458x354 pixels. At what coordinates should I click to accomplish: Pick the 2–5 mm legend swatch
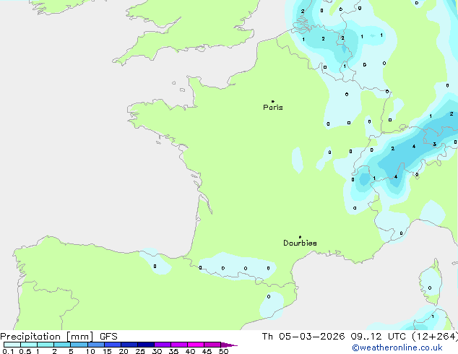pyautogui.click(x=62, y=345)
